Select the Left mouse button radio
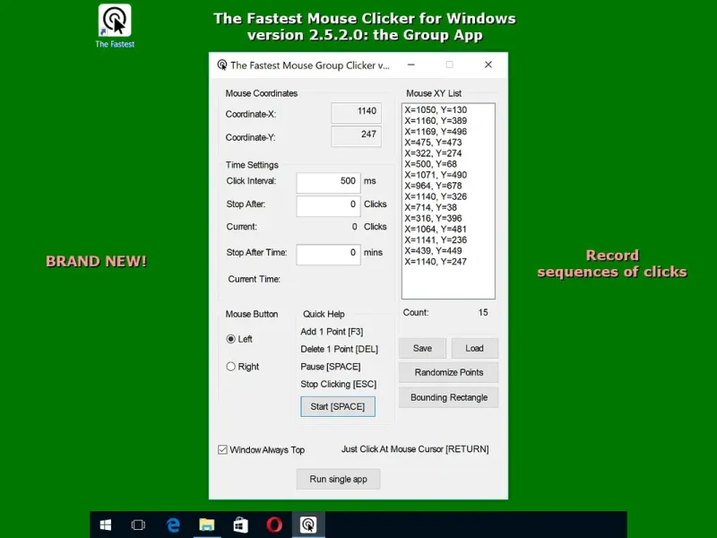Screen dimensions: 717x538 pyautogui.click(x=231, y=339)
